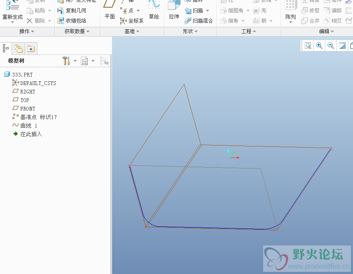Click Paste (粘贴) in the ribbon
The height and width of the screenshot is (274, 353).
[36, 11]
